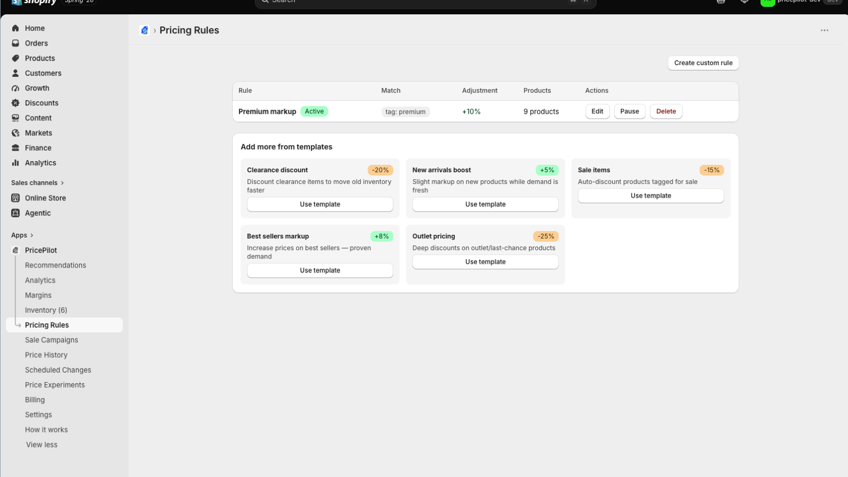Open the Discounts section
This screenshot has width=848, height=477.
pyautogui.click(x=41, y=103)
